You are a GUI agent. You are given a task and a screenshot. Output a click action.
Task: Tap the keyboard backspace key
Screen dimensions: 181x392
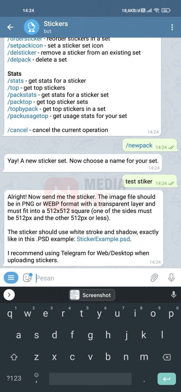click(167, 357)
